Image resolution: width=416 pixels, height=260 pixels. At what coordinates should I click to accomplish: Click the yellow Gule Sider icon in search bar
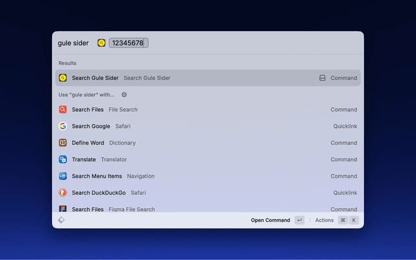tap(101, 43)
